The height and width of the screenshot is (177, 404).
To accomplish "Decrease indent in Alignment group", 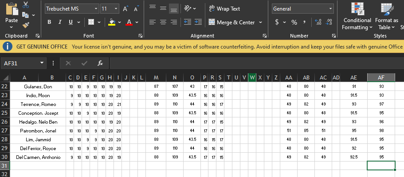I will point(188,23).
